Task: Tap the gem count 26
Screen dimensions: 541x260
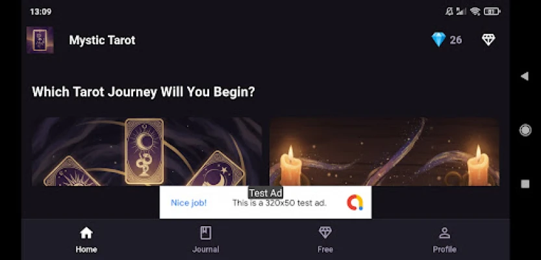Action: tap(455, 40)
